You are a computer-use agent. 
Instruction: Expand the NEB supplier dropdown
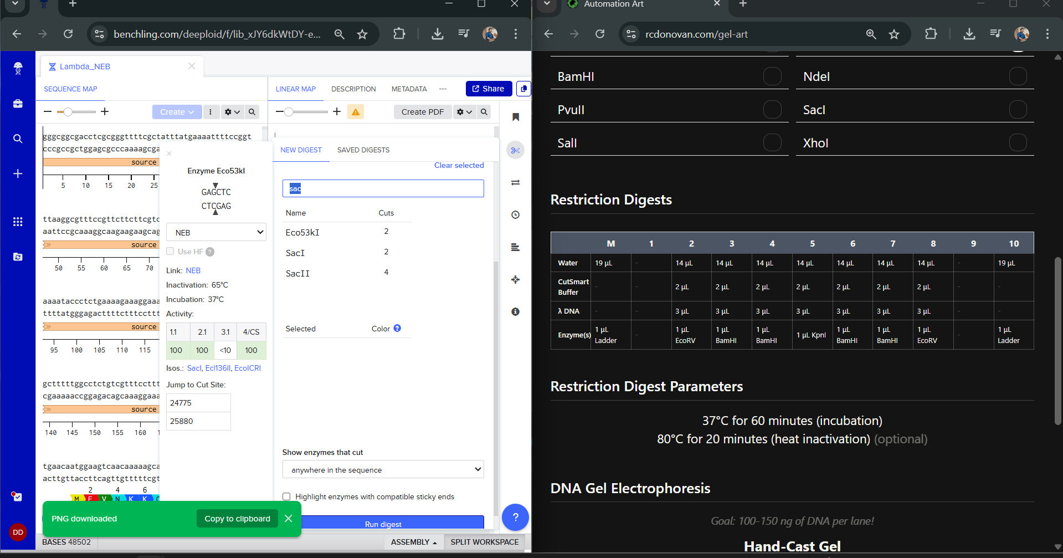pyautogui.click(x=216, y=232)
